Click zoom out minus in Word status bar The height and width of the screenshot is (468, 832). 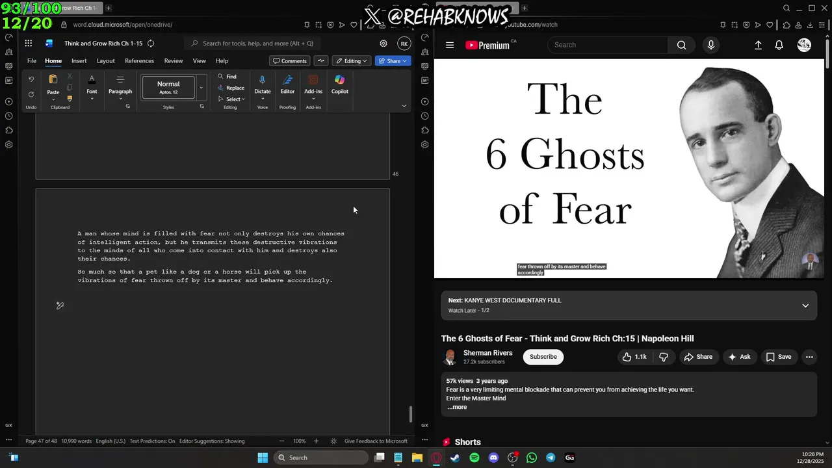pos(281,441)
